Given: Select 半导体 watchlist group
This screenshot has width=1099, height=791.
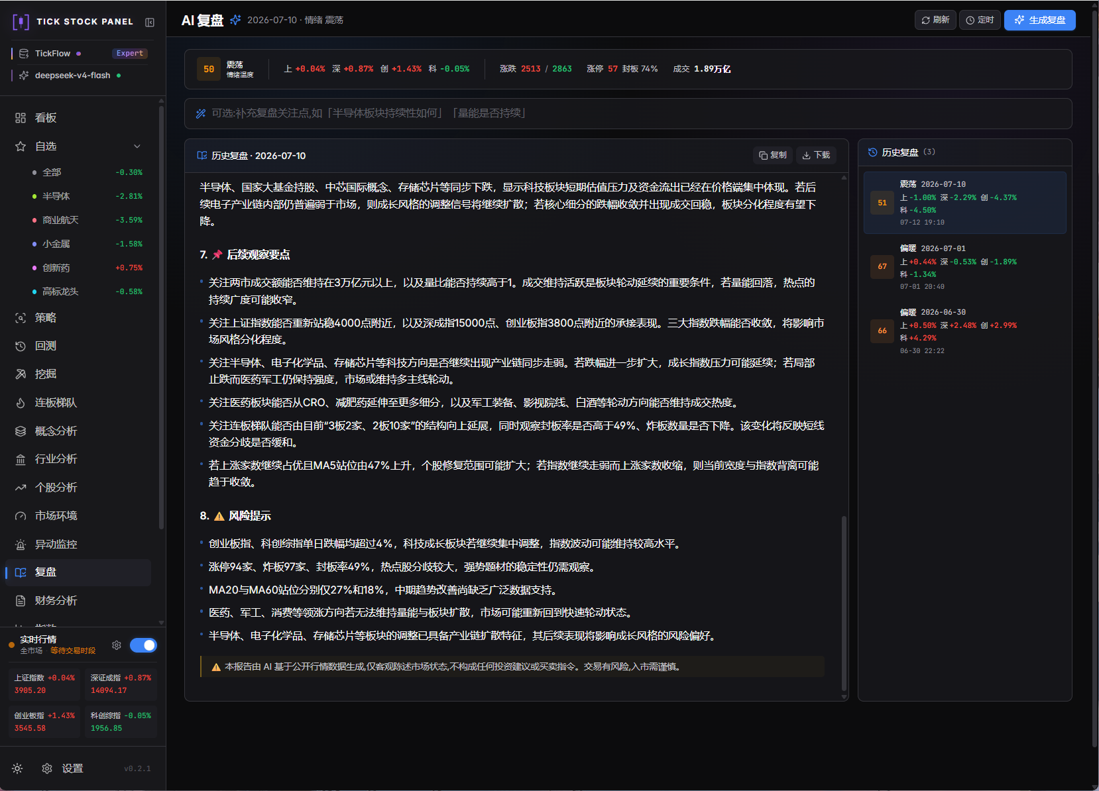Looking at the screenshot, I should coord(87,196).
